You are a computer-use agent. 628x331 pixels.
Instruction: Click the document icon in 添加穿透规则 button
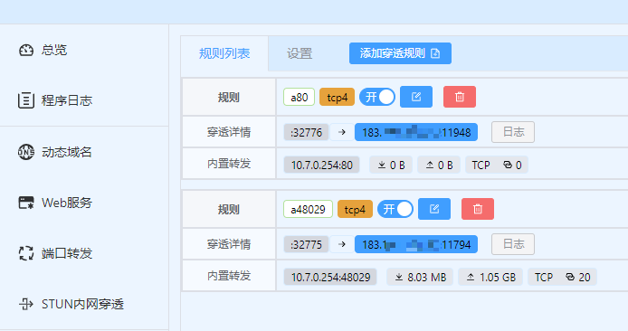pyautogui.click(x=435, y=53)
